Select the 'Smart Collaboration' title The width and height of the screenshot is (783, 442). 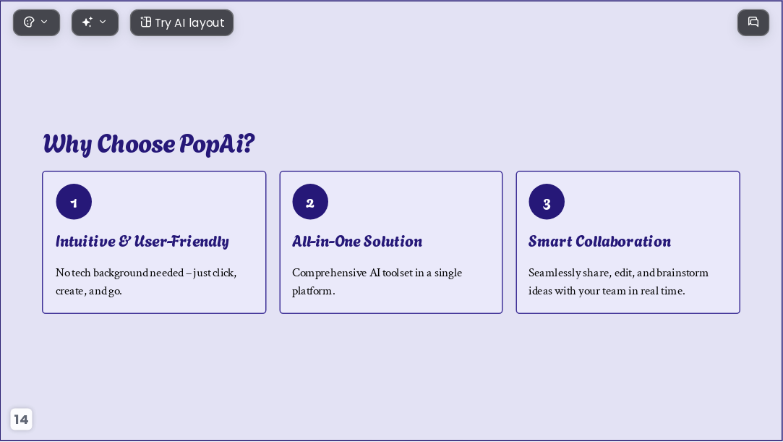[600, 241]
